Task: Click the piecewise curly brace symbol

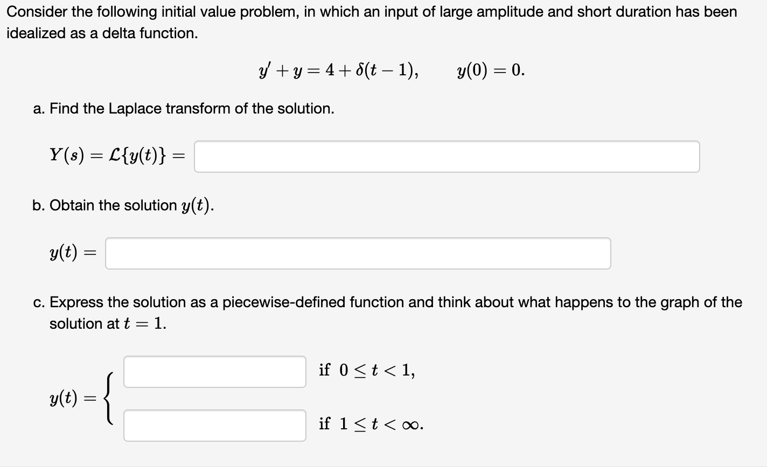Action: point(107,399)
